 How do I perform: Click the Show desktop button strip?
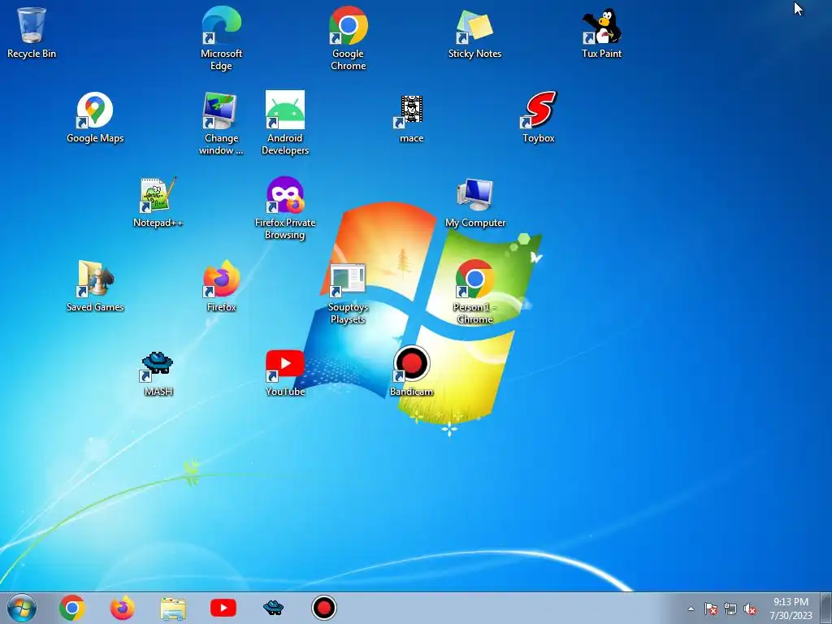click(x=826, y=608)
